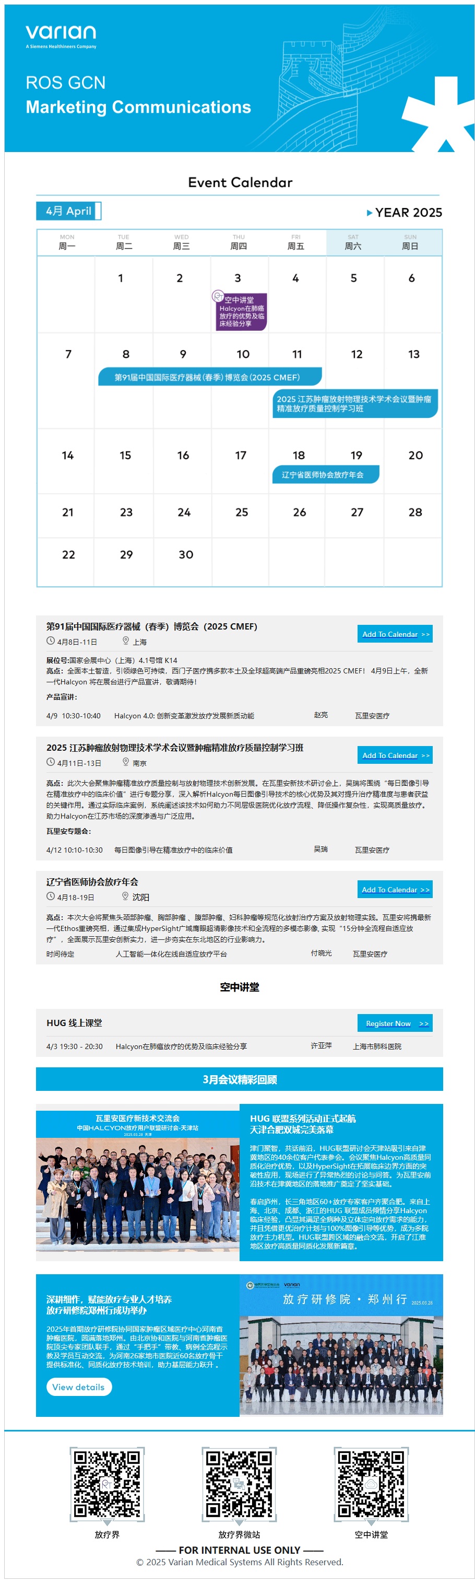Click the YEAR 2025 label
475x1583 pixels.
(x=409, y=213)
